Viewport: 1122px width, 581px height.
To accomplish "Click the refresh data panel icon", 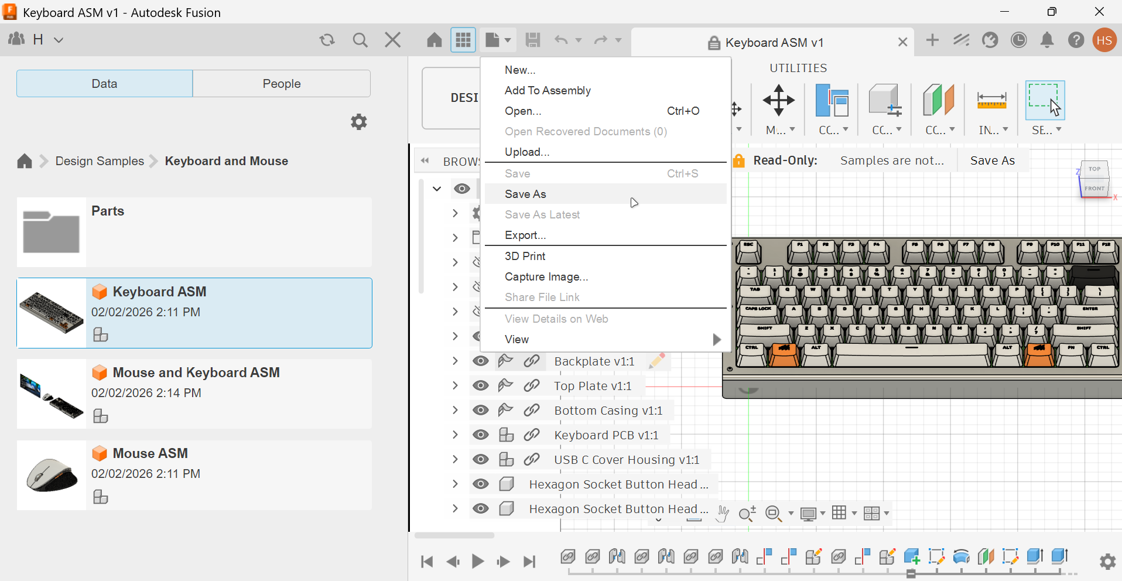I will click(x=327, y=40).
